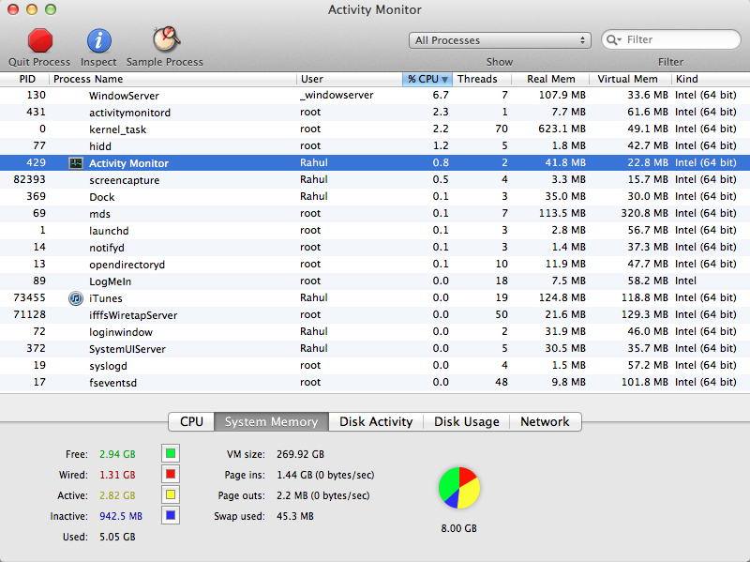This screenshot has width=750, height=562.
Task: Switch to the Disk Usage tab
Action: pyautogui.click(x=466, y=421)
